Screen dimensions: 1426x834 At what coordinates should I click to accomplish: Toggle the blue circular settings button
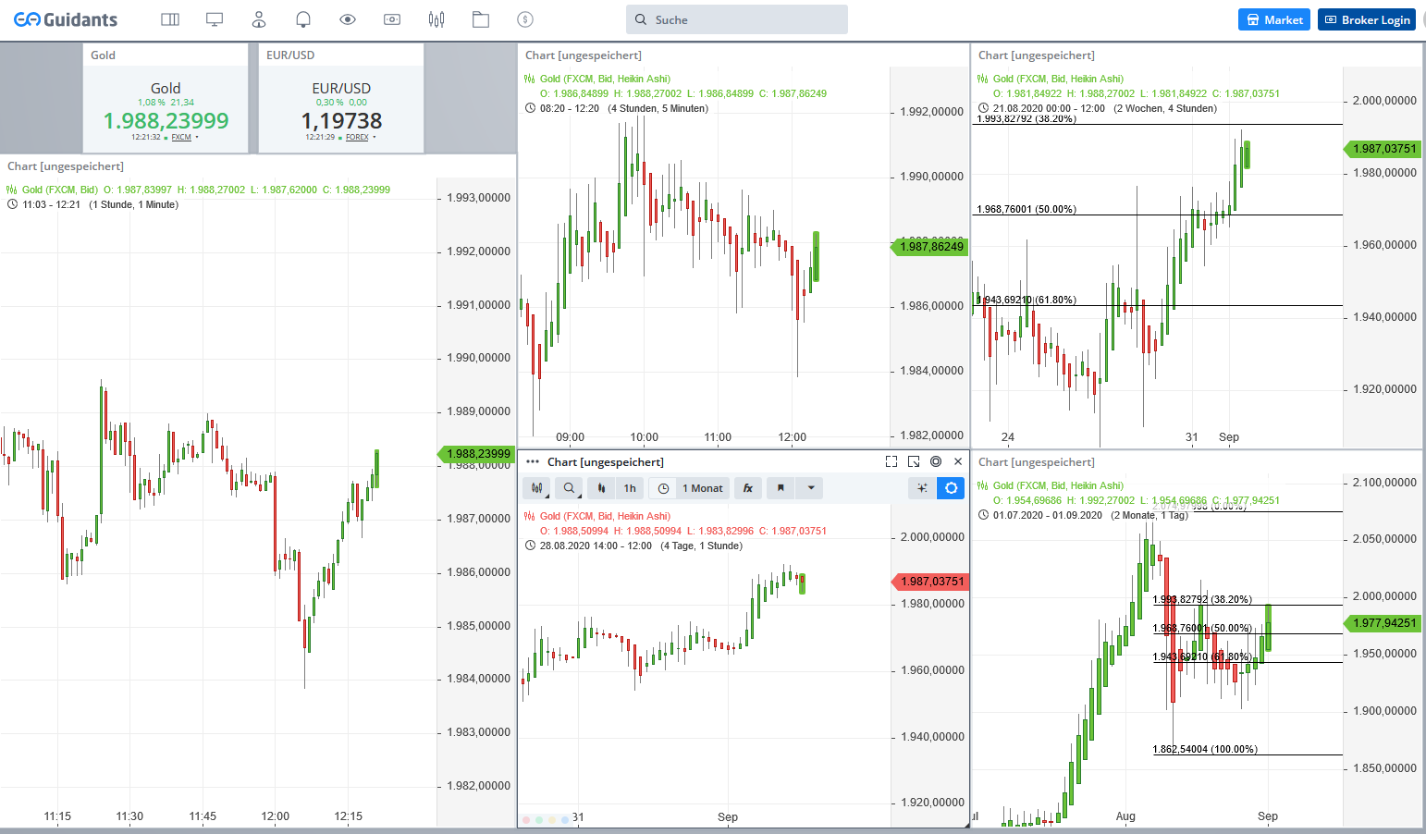coord(951,488)
